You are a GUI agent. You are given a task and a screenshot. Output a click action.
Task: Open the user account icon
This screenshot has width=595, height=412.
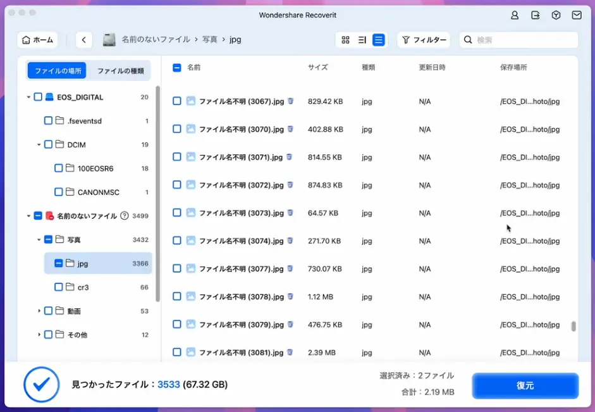tap(515, 15)
